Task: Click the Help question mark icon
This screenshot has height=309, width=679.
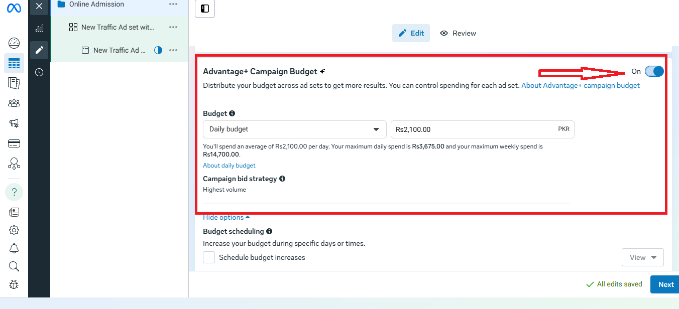Action: (14, 192)
